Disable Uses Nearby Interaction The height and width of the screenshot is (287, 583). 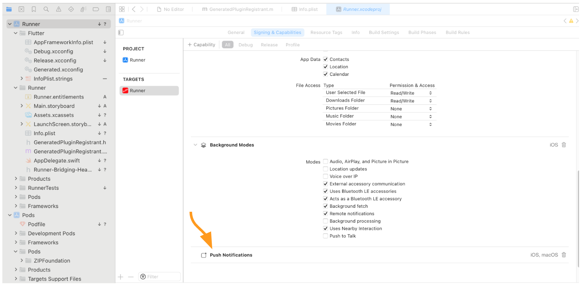(326, 228)
